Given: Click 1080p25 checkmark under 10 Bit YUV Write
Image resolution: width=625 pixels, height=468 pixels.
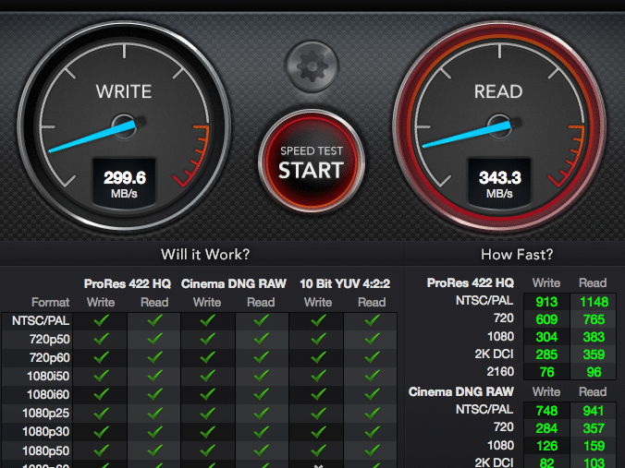Looking at the screenshot, I should tap(318, 413).
